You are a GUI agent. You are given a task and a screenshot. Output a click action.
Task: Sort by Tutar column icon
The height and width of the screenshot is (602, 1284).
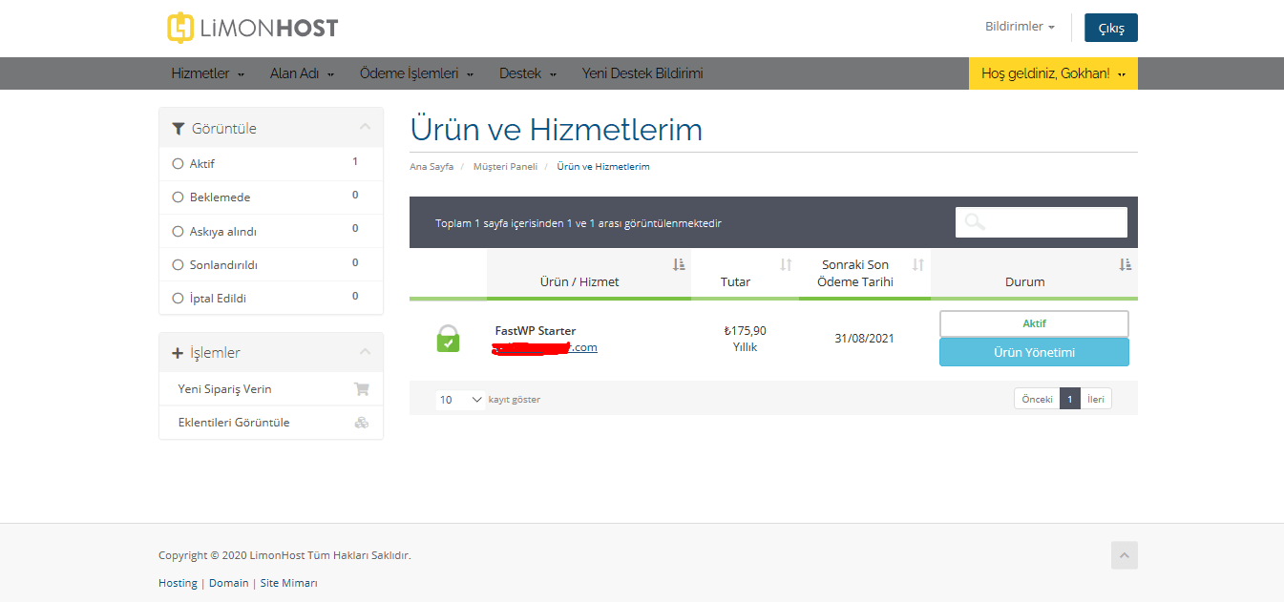[x=787, y=264]
